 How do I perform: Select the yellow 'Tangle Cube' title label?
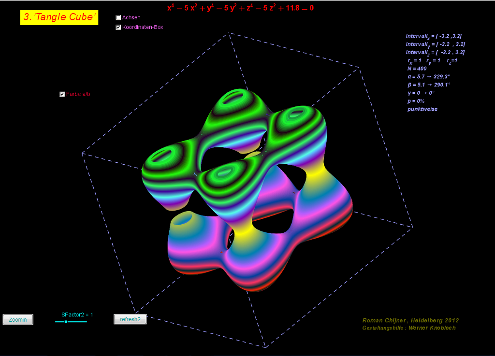tap(59, 18)
